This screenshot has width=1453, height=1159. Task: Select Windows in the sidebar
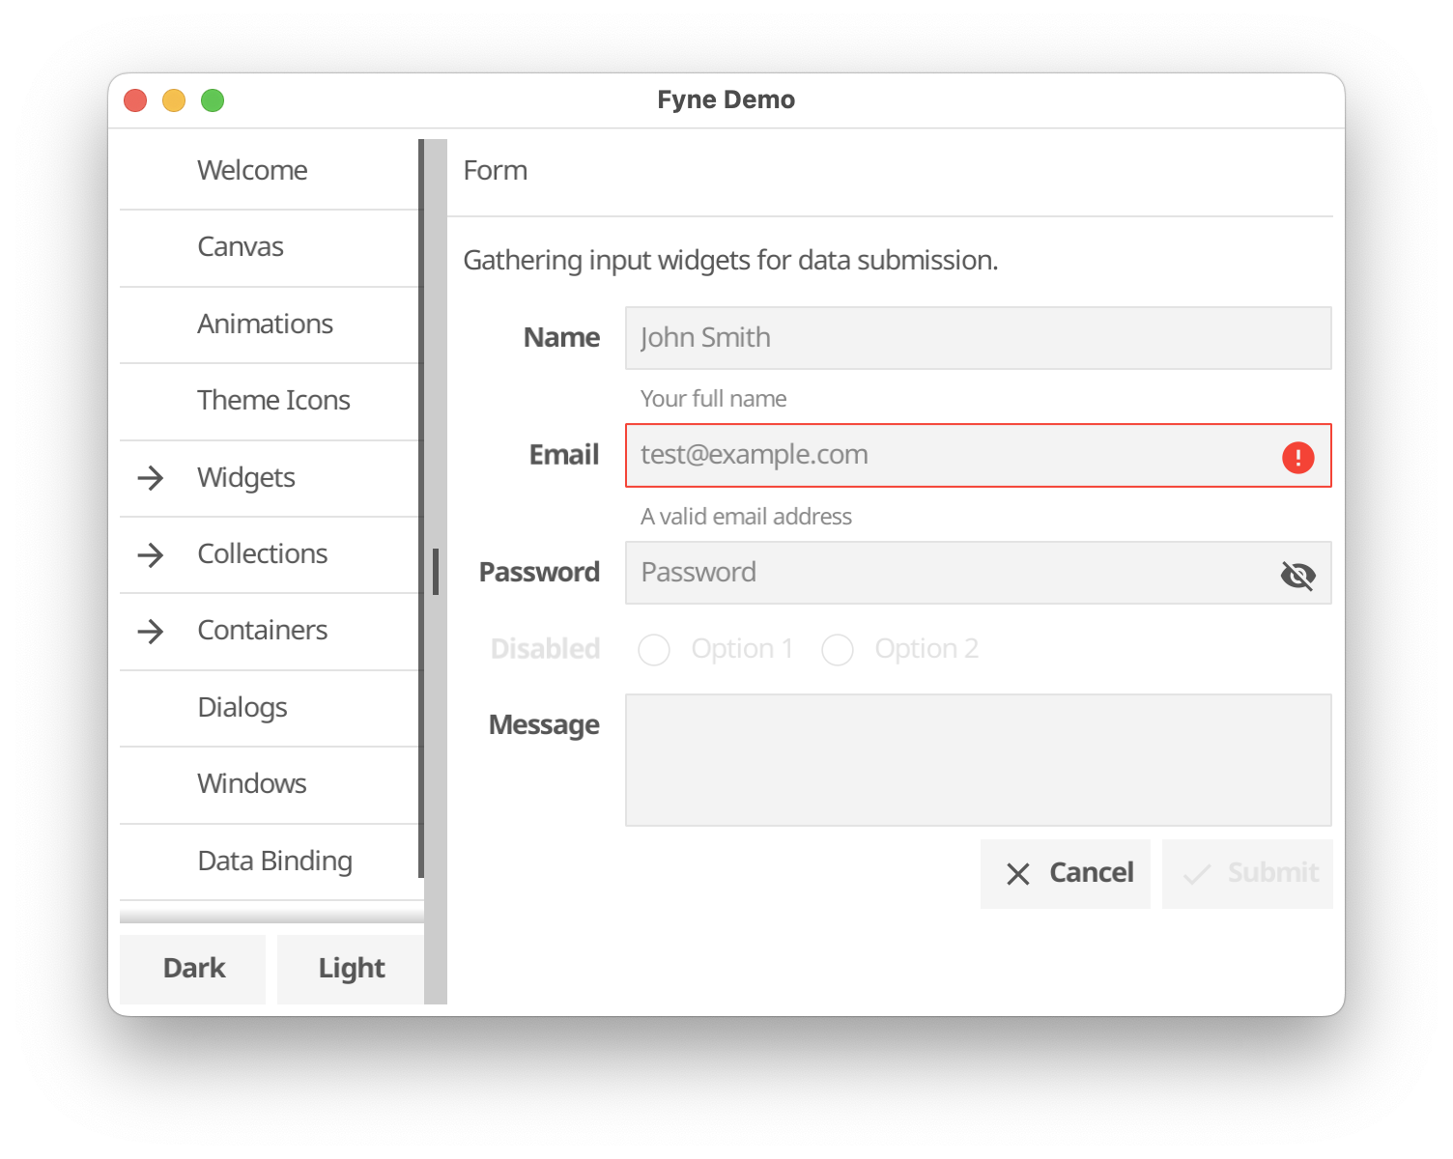[x=271, y=784]
